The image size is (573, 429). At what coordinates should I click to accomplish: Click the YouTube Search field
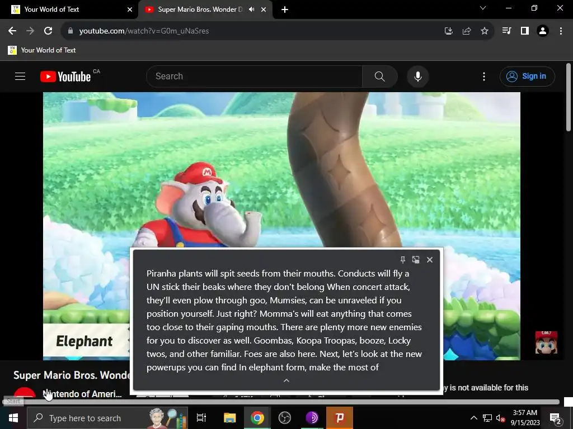click(255, 76)
